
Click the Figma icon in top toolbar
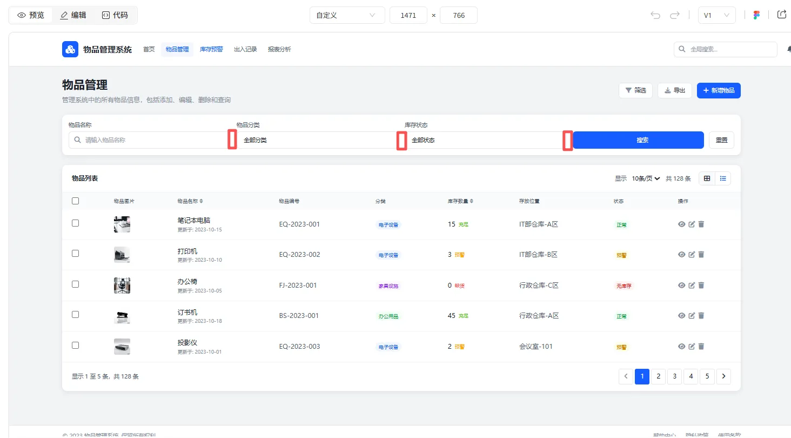tap(756, 15)
